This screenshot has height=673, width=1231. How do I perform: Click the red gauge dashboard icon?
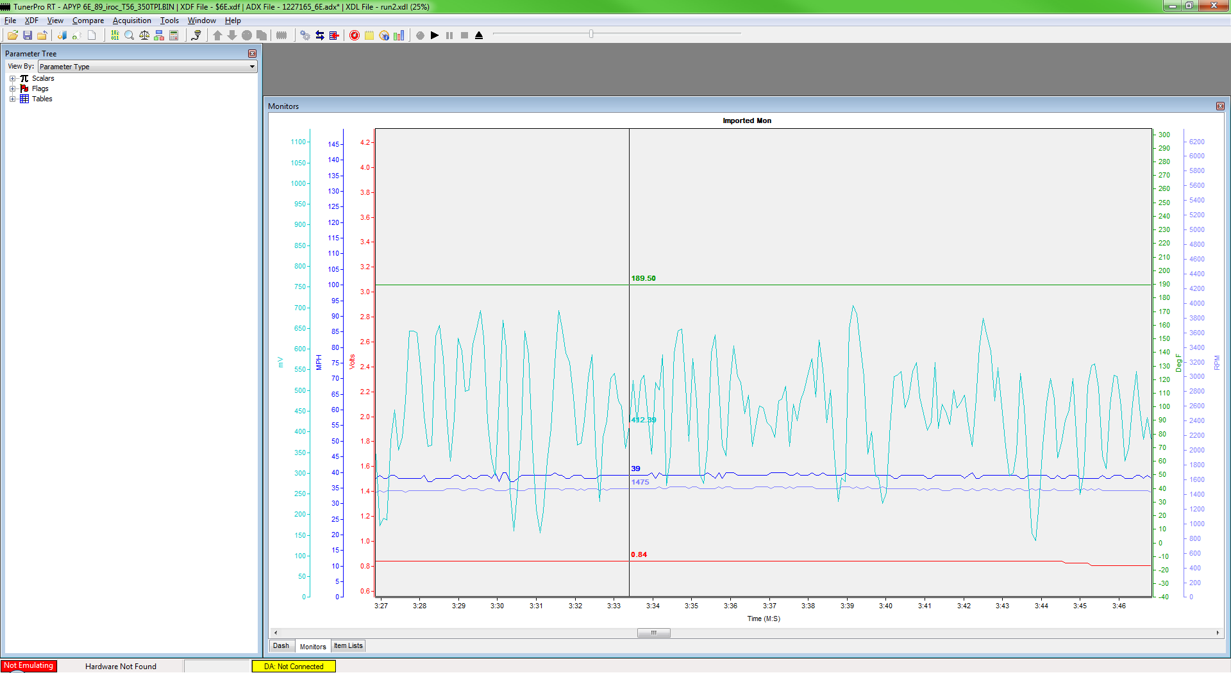click(355, 35)
